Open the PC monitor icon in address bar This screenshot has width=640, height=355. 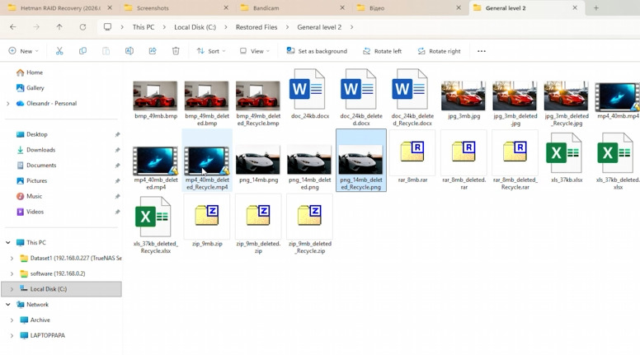tap(107, 27)
